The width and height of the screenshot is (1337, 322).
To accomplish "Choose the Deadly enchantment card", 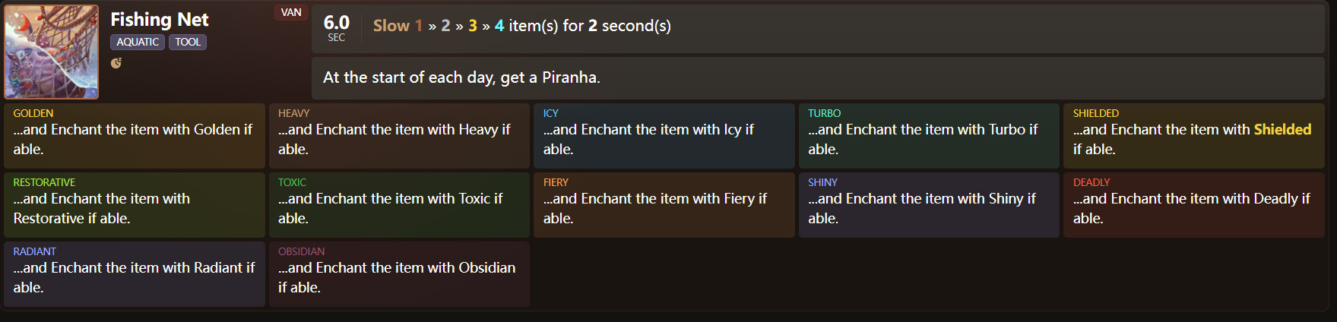I will pos(1193,205).
